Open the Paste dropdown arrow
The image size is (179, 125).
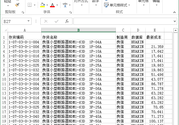(8, 6)
